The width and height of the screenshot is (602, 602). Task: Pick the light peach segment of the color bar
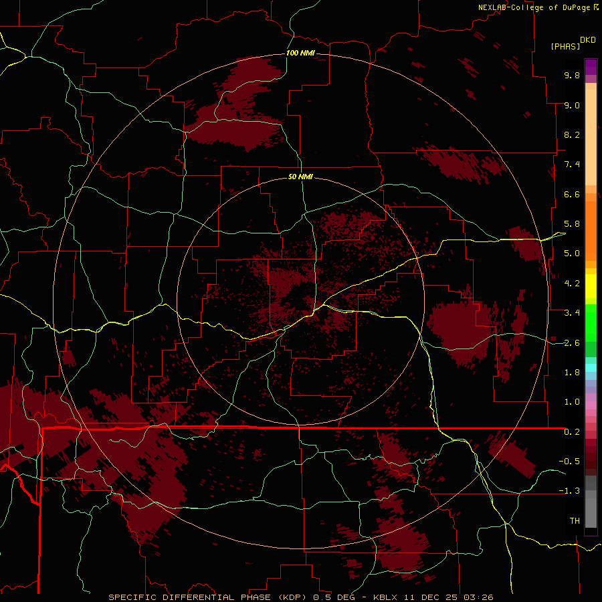click(x=591, y=137)
